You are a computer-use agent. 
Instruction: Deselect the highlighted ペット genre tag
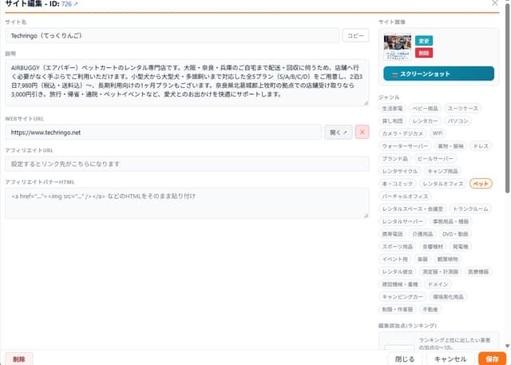tap(481, 184)
